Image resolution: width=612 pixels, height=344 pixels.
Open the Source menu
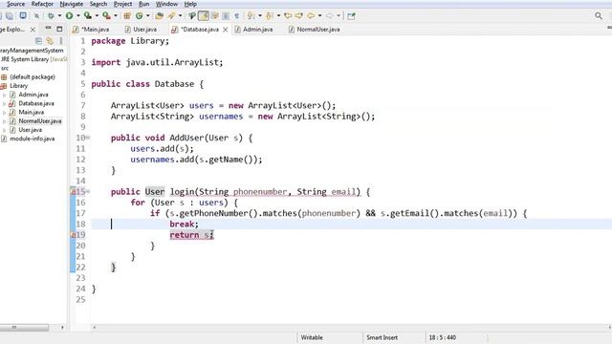point(15,4)
